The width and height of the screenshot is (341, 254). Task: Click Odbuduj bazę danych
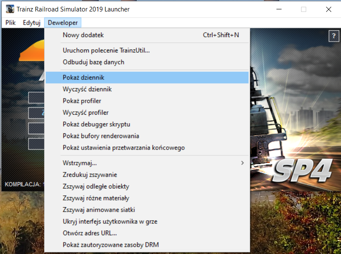coord(93,62)
